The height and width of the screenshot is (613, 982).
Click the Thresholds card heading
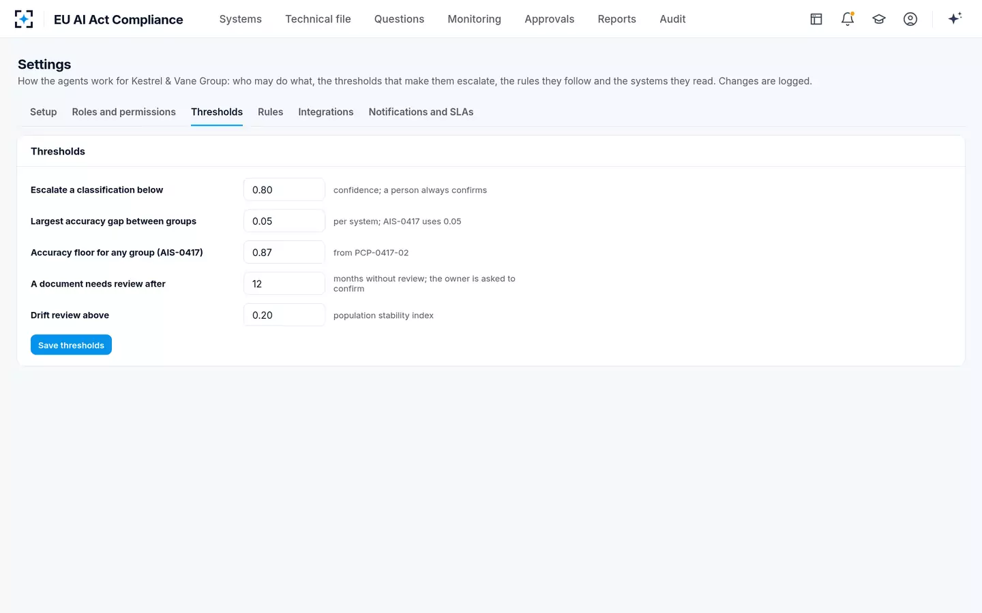58,151
